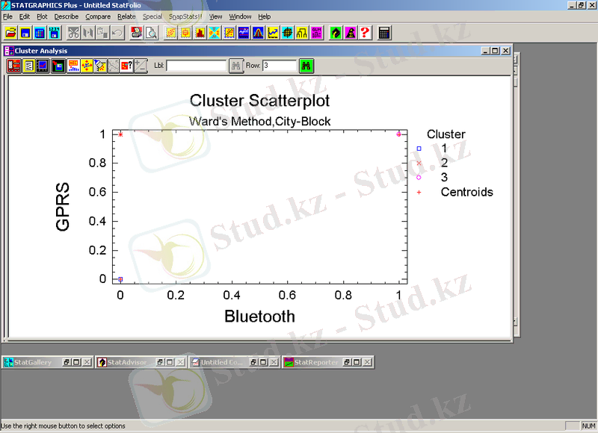
Task: Click the Ward's Method,City-Block subtitle
Action: tap(259, 122)
